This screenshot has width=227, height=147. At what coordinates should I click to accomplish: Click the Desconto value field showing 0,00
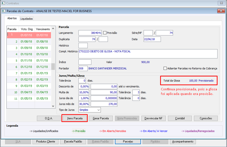104,86
